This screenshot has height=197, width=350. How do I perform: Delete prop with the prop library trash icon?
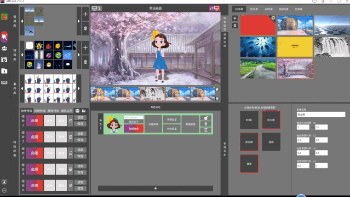click(x=85, y=28)
